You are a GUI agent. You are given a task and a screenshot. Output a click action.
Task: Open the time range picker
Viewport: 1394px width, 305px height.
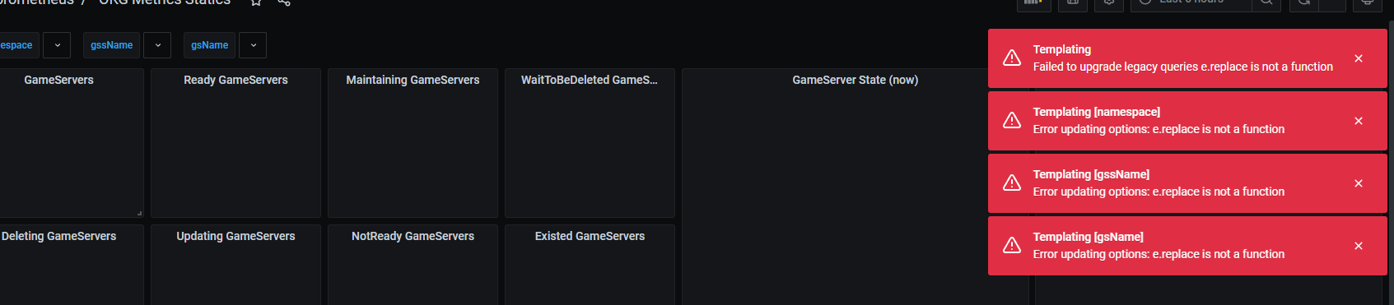pyautogui.click(x=1191, y=3)
